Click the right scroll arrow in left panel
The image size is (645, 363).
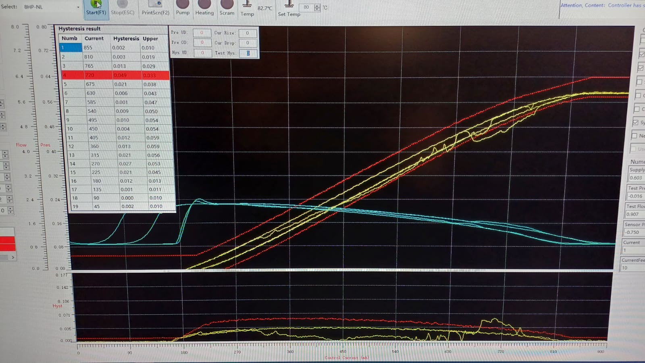(13, 257)
